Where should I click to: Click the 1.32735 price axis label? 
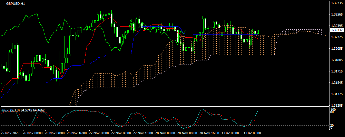point(337,3)
